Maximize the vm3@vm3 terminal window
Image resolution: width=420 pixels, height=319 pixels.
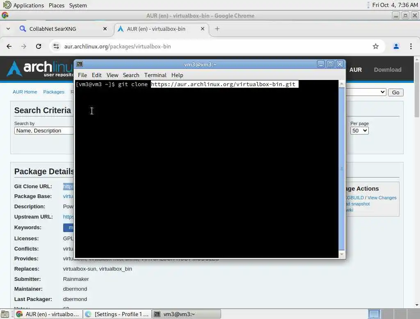(330, 64)
